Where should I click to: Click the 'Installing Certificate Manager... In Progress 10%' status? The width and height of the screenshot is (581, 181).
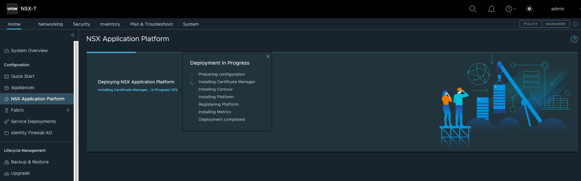[138, 90]
